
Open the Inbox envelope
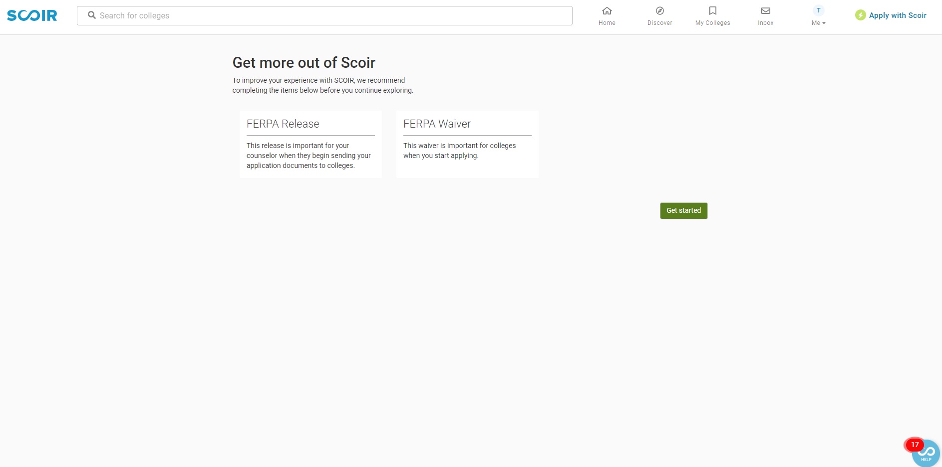pos(766,16)
